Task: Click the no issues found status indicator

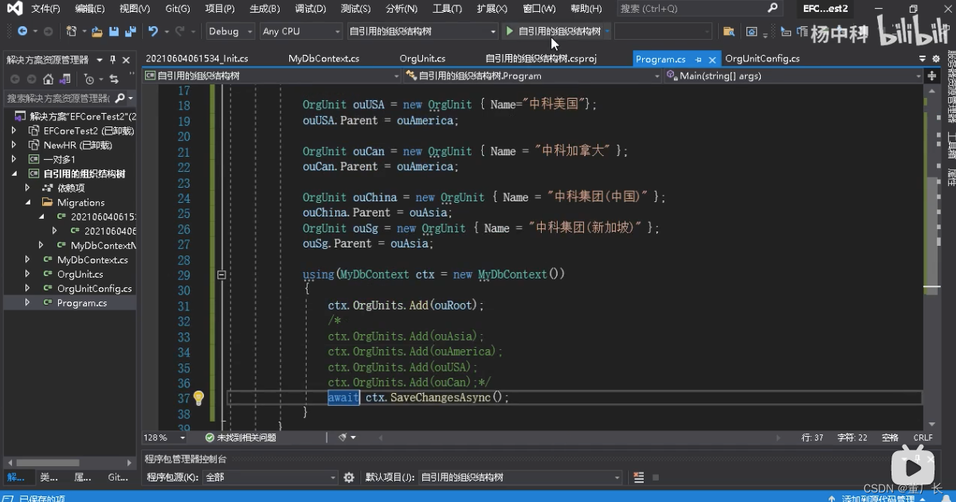Action: [240, 438]
